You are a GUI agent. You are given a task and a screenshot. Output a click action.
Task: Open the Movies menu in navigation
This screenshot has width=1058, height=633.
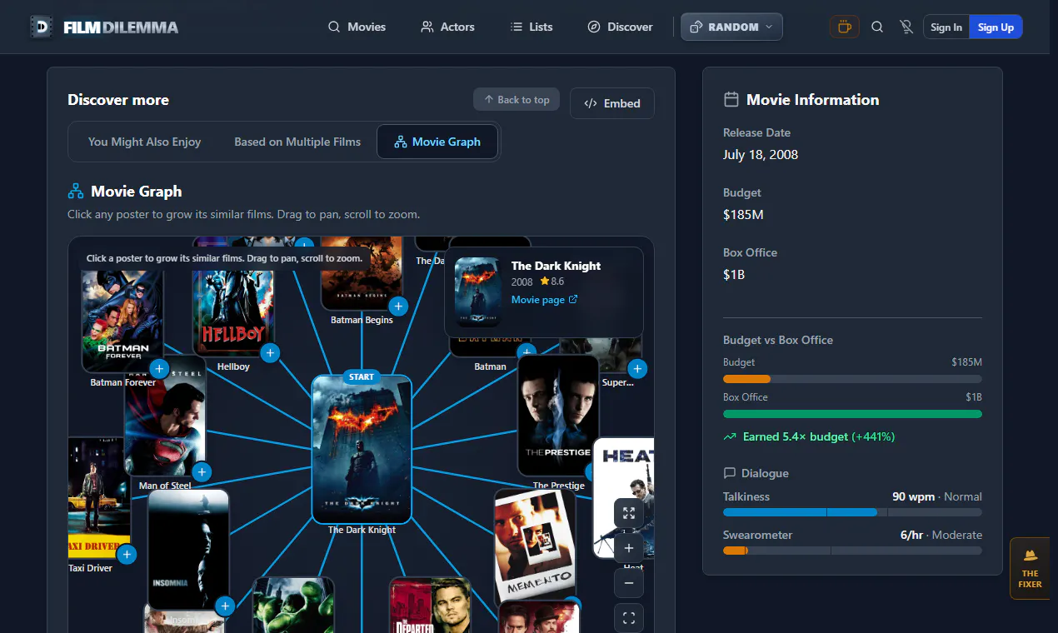[357, 27]
